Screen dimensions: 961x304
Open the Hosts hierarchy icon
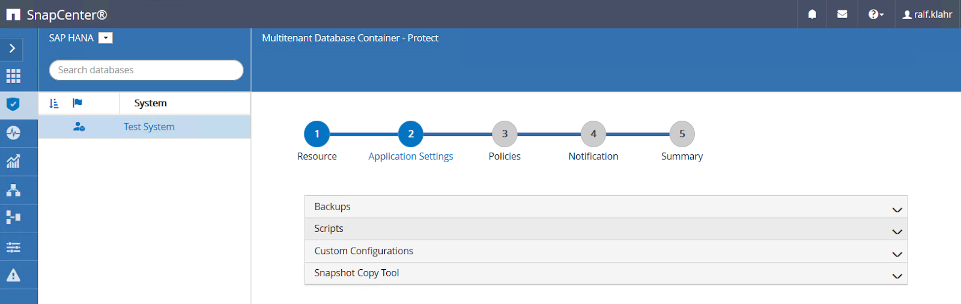coord(13,190)
